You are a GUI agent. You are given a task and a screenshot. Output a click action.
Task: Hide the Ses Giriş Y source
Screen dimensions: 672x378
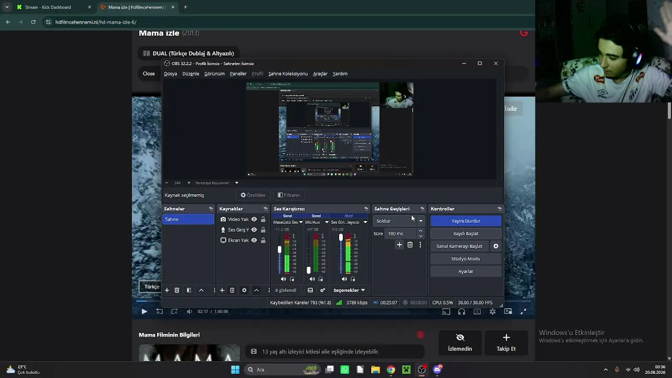click(254, 230)
